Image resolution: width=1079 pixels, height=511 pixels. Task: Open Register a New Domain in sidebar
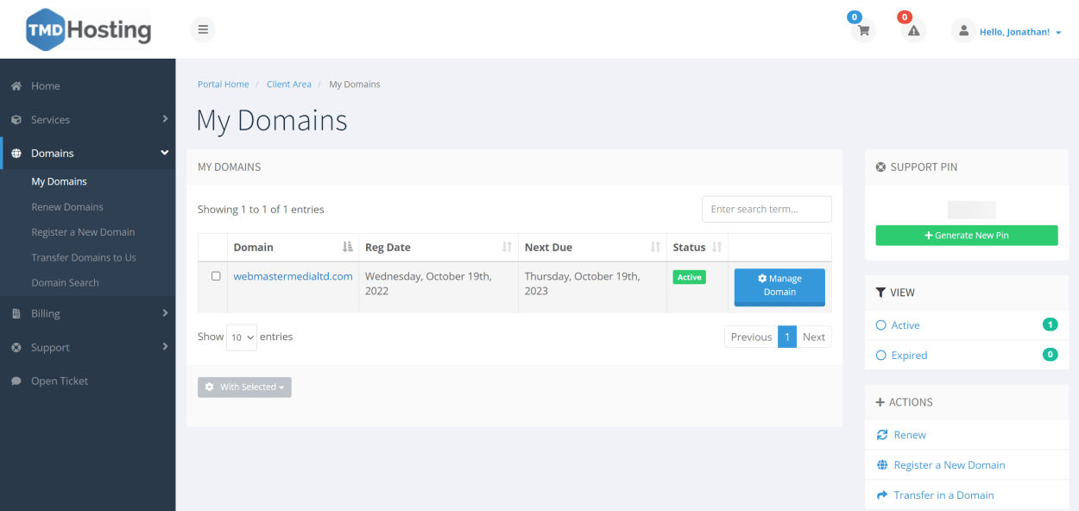(x=83, y=232)
